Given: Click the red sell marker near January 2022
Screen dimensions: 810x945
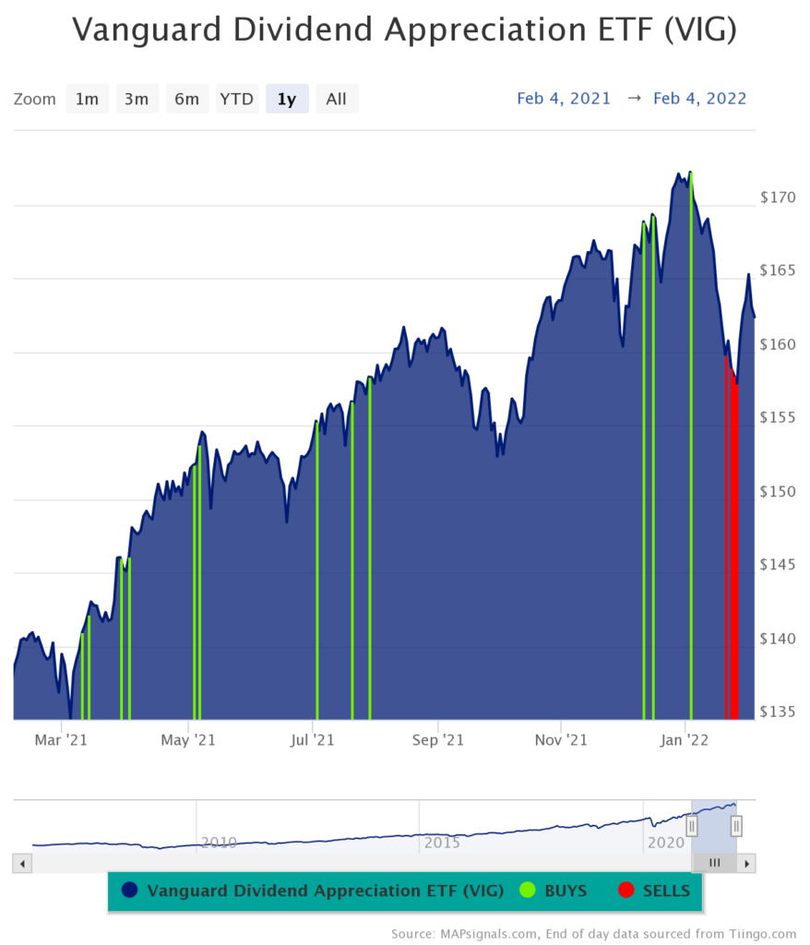Looking at the screenshot, I should pyautogui.click(x=729, y=535).
